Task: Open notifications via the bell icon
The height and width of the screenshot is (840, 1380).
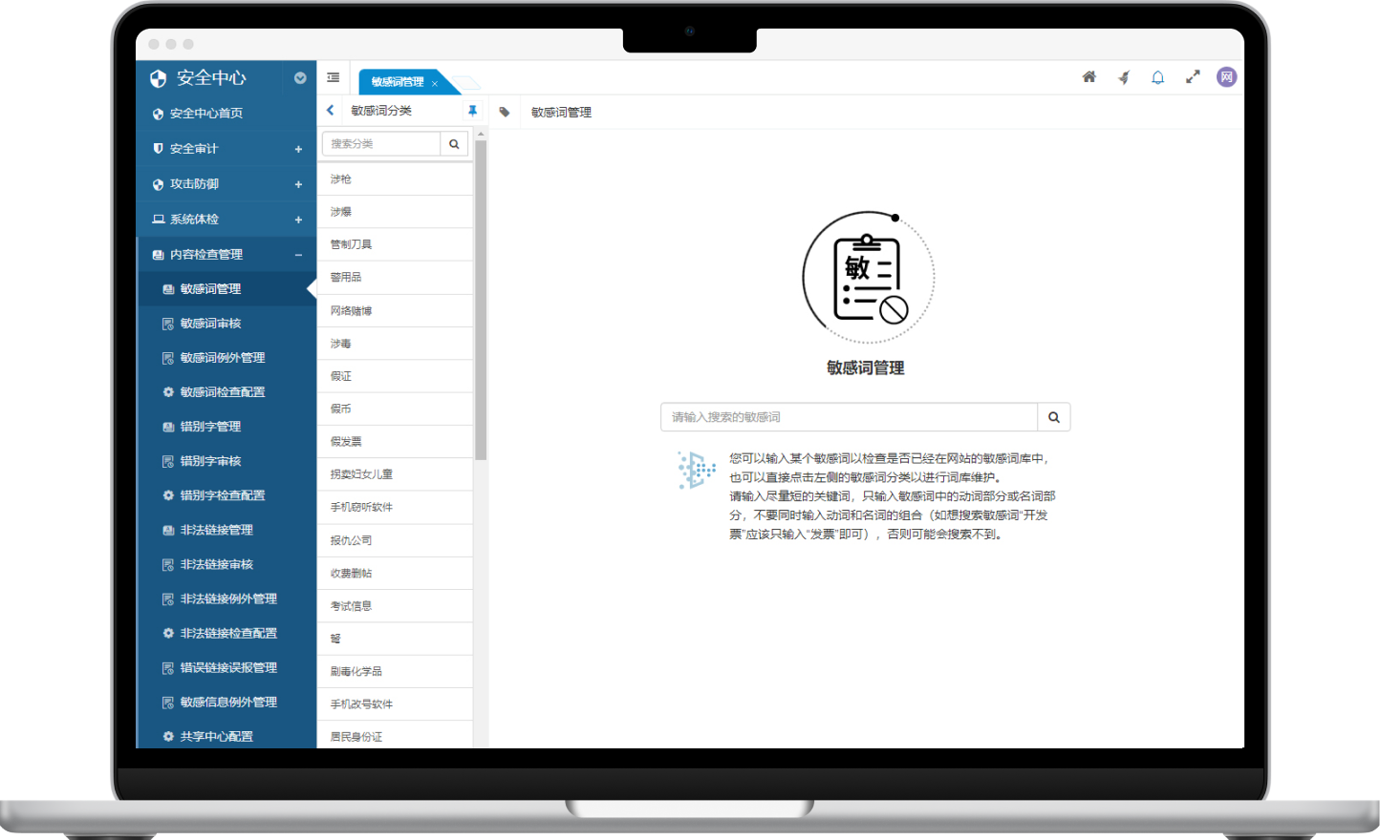Action: pos(1157,77)
